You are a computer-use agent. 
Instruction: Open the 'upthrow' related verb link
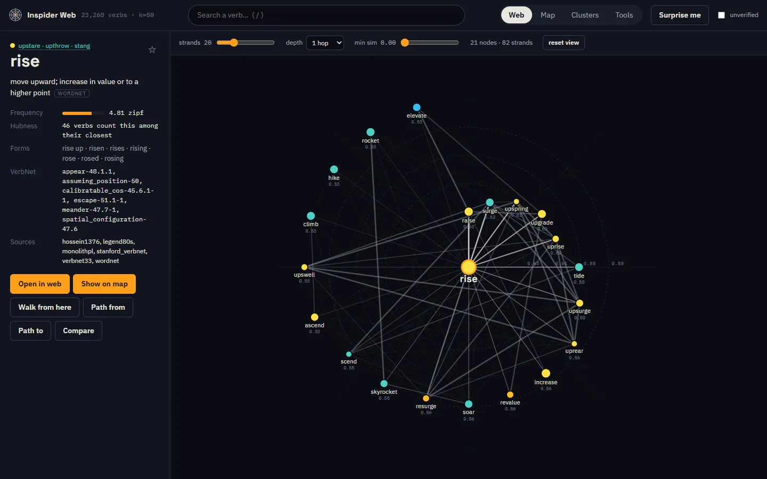[58, 46]
